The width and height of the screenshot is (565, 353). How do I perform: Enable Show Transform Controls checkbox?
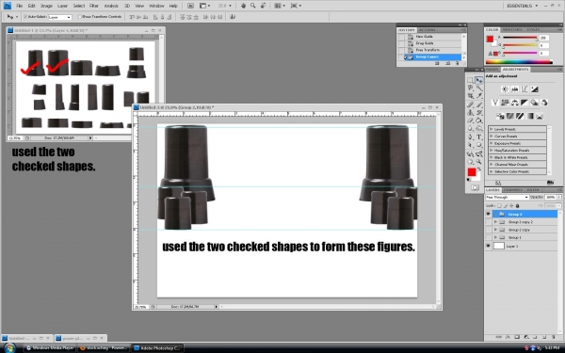click(80, 17)
